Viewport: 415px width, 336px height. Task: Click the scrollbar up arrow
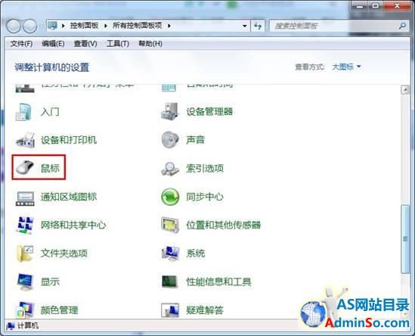[x=405, y=90]
